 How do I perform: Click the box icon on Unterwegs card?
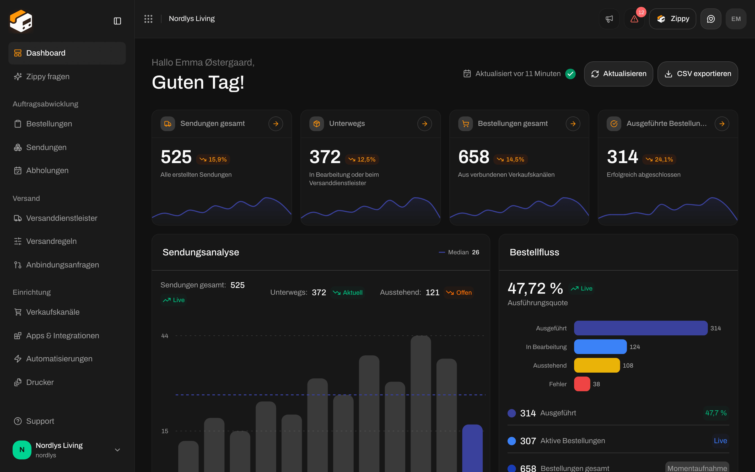point(317,124)
